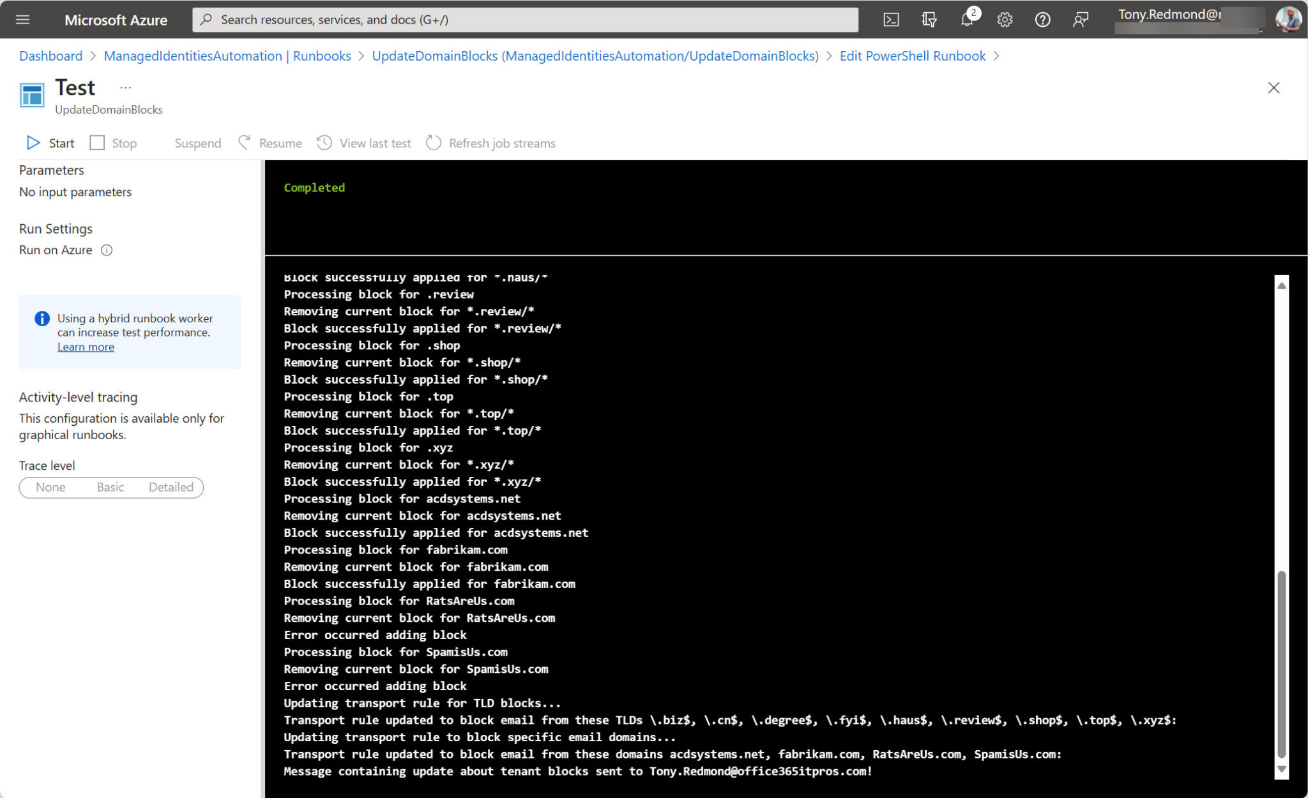Set trace level to Detailed
Screen dimensions: 1308x798
point(171,487)
